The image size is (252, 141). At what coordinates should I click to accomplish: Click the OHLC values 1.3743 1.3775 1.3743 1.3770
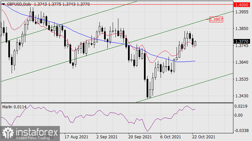[62, 4]
